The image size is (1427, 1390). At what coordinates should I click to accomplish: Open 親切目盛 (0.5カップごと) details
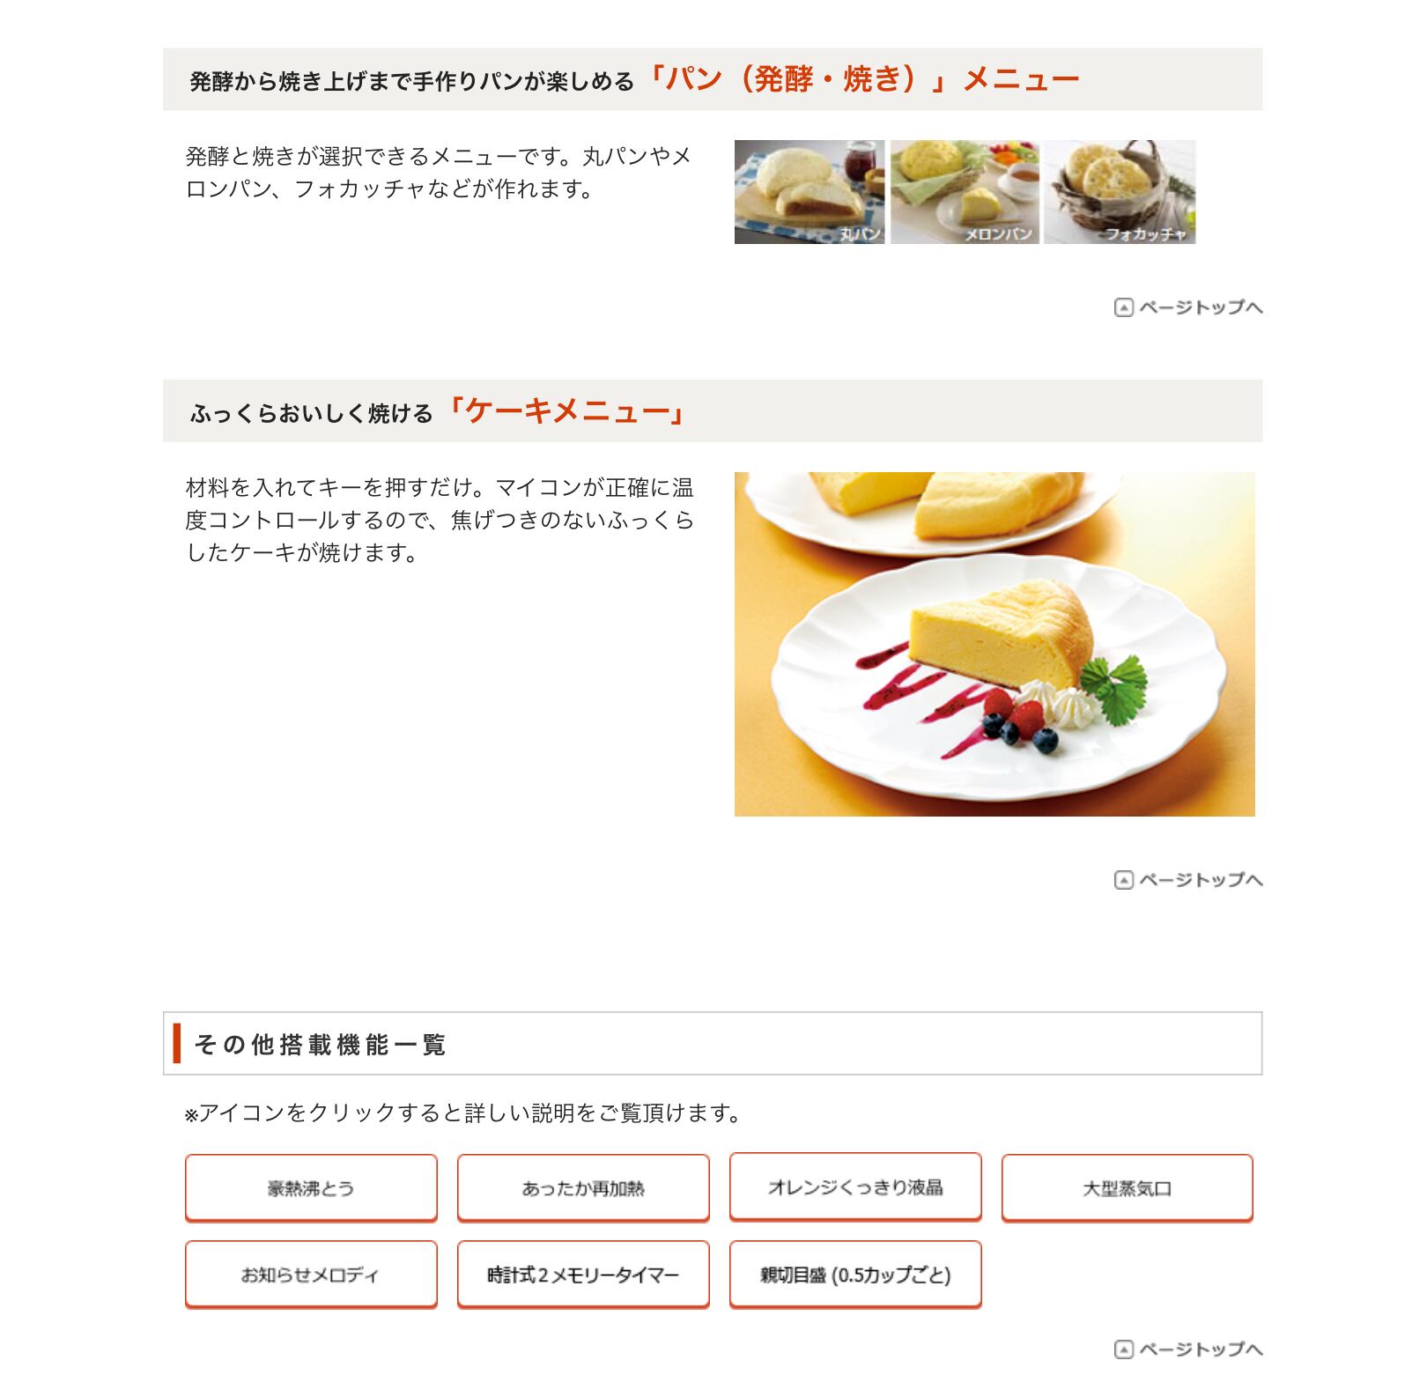(x=855, y=1274)
